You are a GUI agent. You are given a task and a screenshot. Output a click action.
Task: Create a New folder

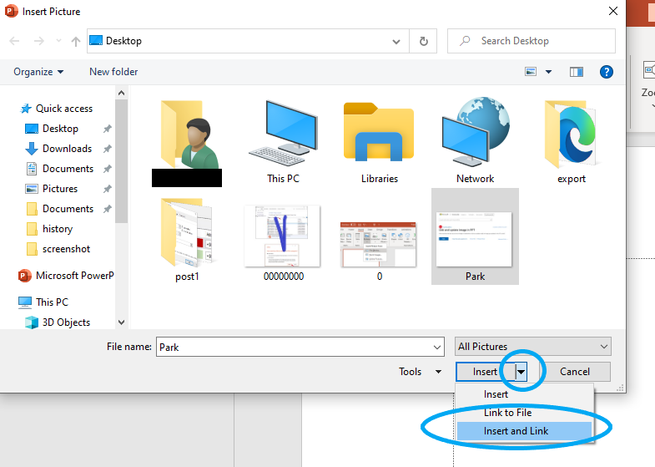tap(113, 72)
